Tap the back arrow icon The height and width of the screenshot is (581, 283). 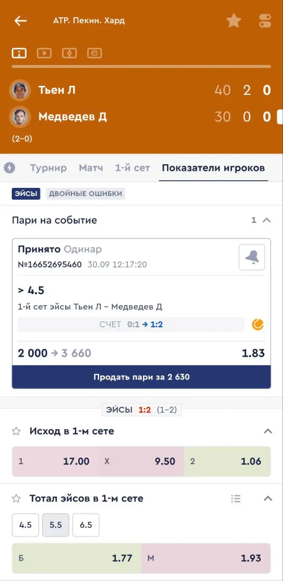point(20,21)
